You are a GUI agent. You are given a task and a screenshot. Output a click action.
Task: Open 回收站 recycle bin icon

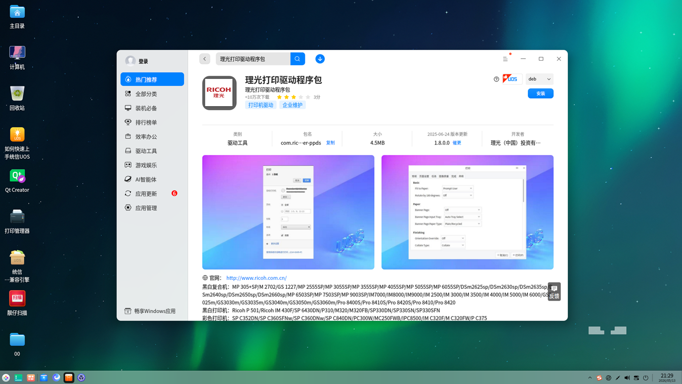pyautogui.click(x=17, y=98)
